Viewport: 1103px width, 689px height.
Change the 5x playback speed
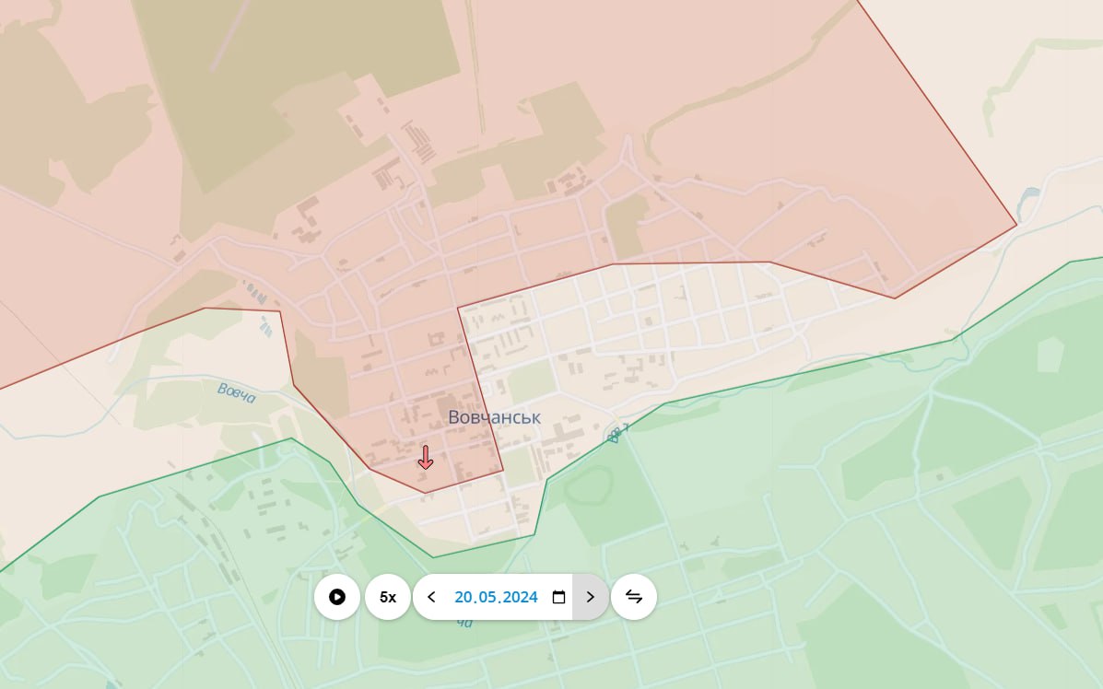(388, 597)
